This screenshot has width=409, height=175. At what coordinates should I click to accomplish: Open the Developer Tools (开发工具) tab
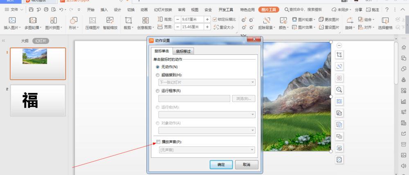[226, 10]
